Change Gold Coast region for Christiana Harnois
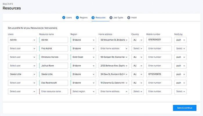The image size is (203, 116). pos(83,57)
